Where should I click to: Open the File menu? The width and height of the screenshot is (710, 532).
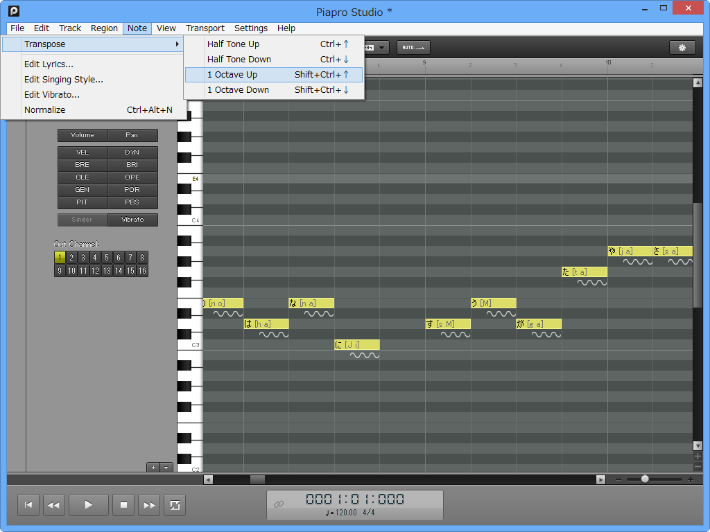[17, 28]
